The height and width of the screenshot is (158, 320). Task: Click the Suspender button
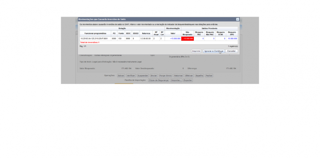click(143, 75)
